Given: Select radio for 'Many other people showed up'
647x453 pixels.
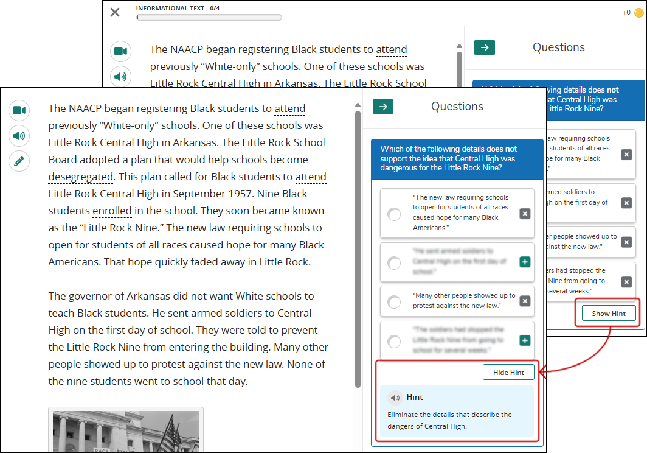Looking at the screenshot, I should point(394,302).
